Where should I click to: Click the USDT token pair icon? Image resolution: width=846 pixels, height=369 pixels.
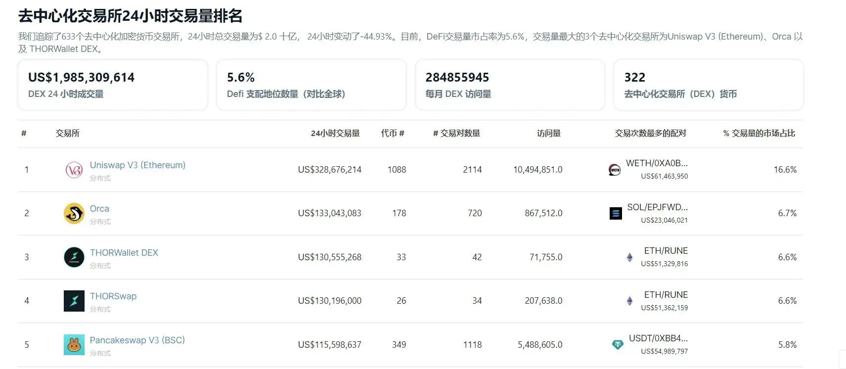click(618, 345)
